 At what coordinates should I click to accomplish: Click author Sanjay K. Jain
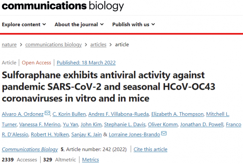coord(87,134)
